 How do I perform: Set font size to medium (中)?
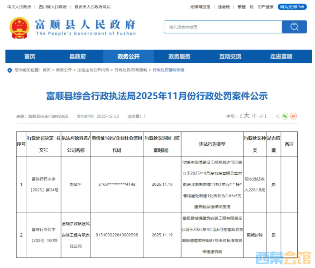coord(254,116)
